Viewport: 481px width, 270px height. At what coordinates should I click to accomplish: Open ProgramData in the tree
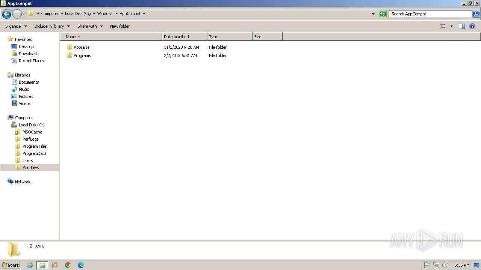pos(34,153)
